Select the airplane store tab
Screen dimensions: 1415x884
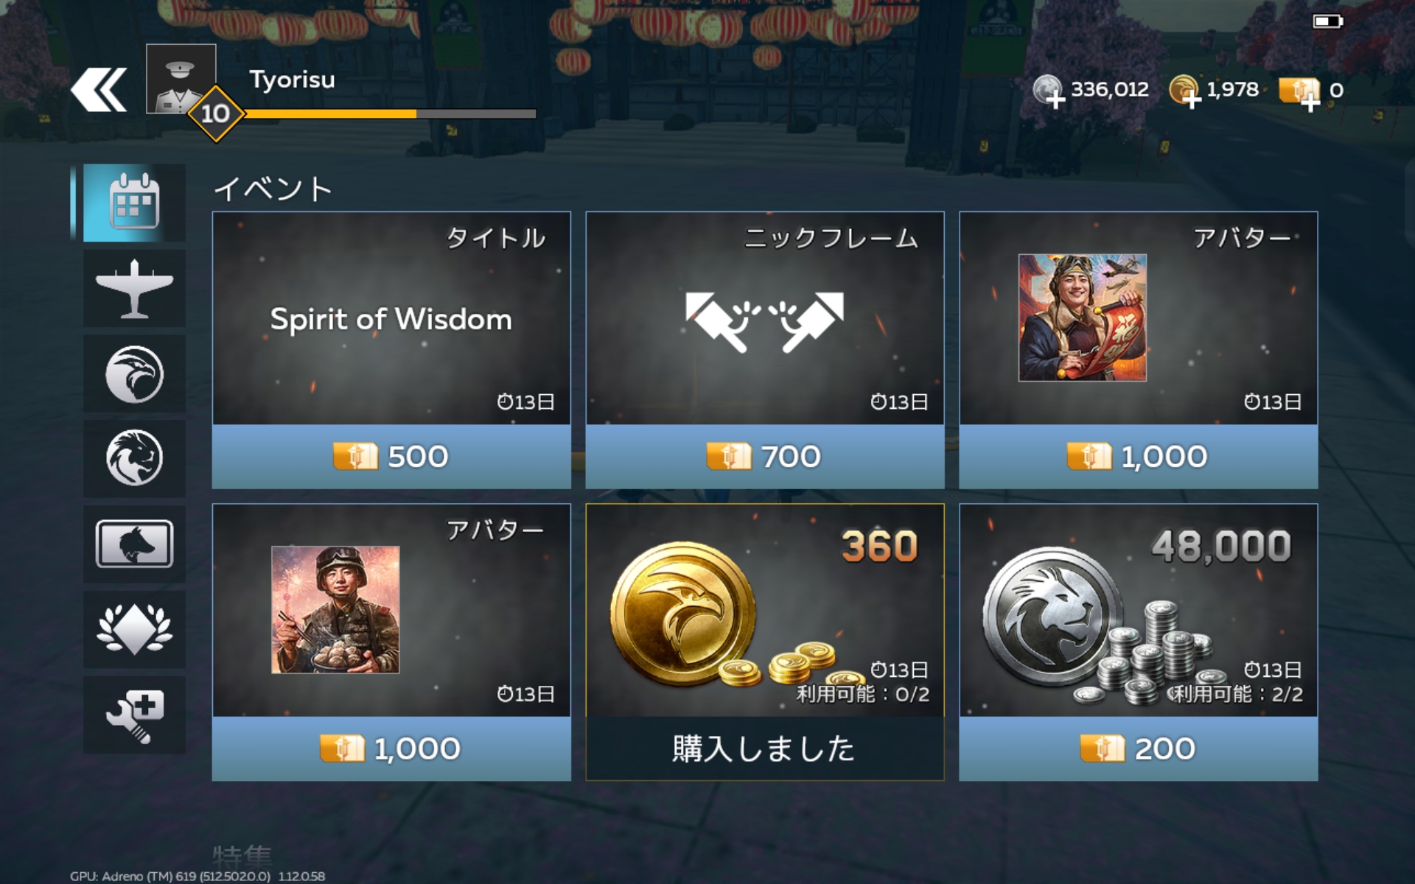(134, 288)
